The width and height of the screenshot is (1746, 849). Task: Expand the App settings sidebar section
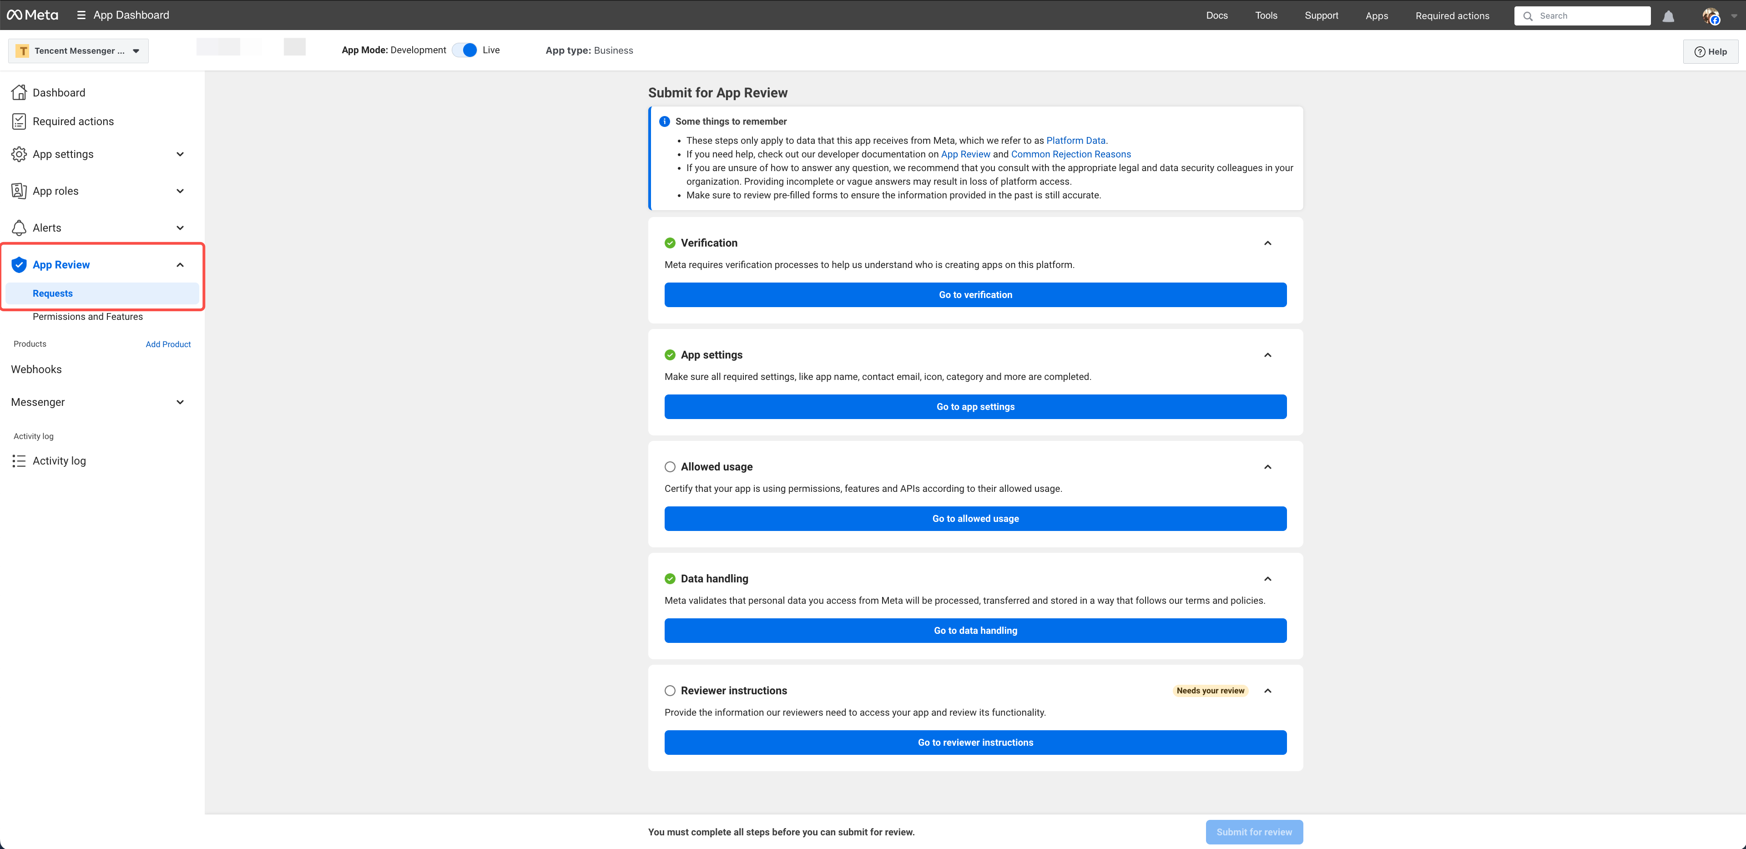point(180,154)
